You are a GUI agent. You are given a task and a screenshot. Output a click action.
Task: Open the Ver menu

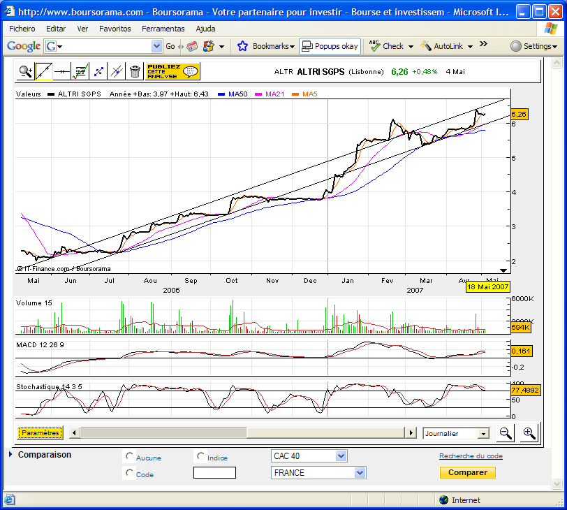click(82, 29)
